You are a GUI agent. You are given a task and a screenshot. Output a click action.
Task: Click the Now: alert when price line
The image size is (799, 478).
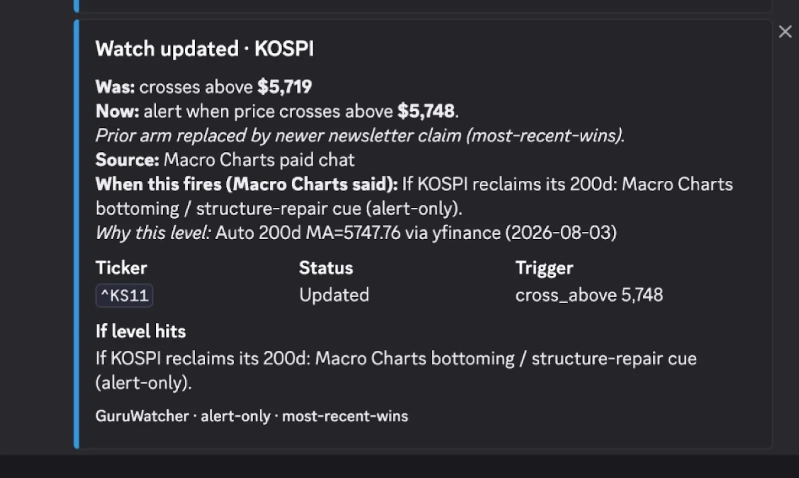pos(277,111)
